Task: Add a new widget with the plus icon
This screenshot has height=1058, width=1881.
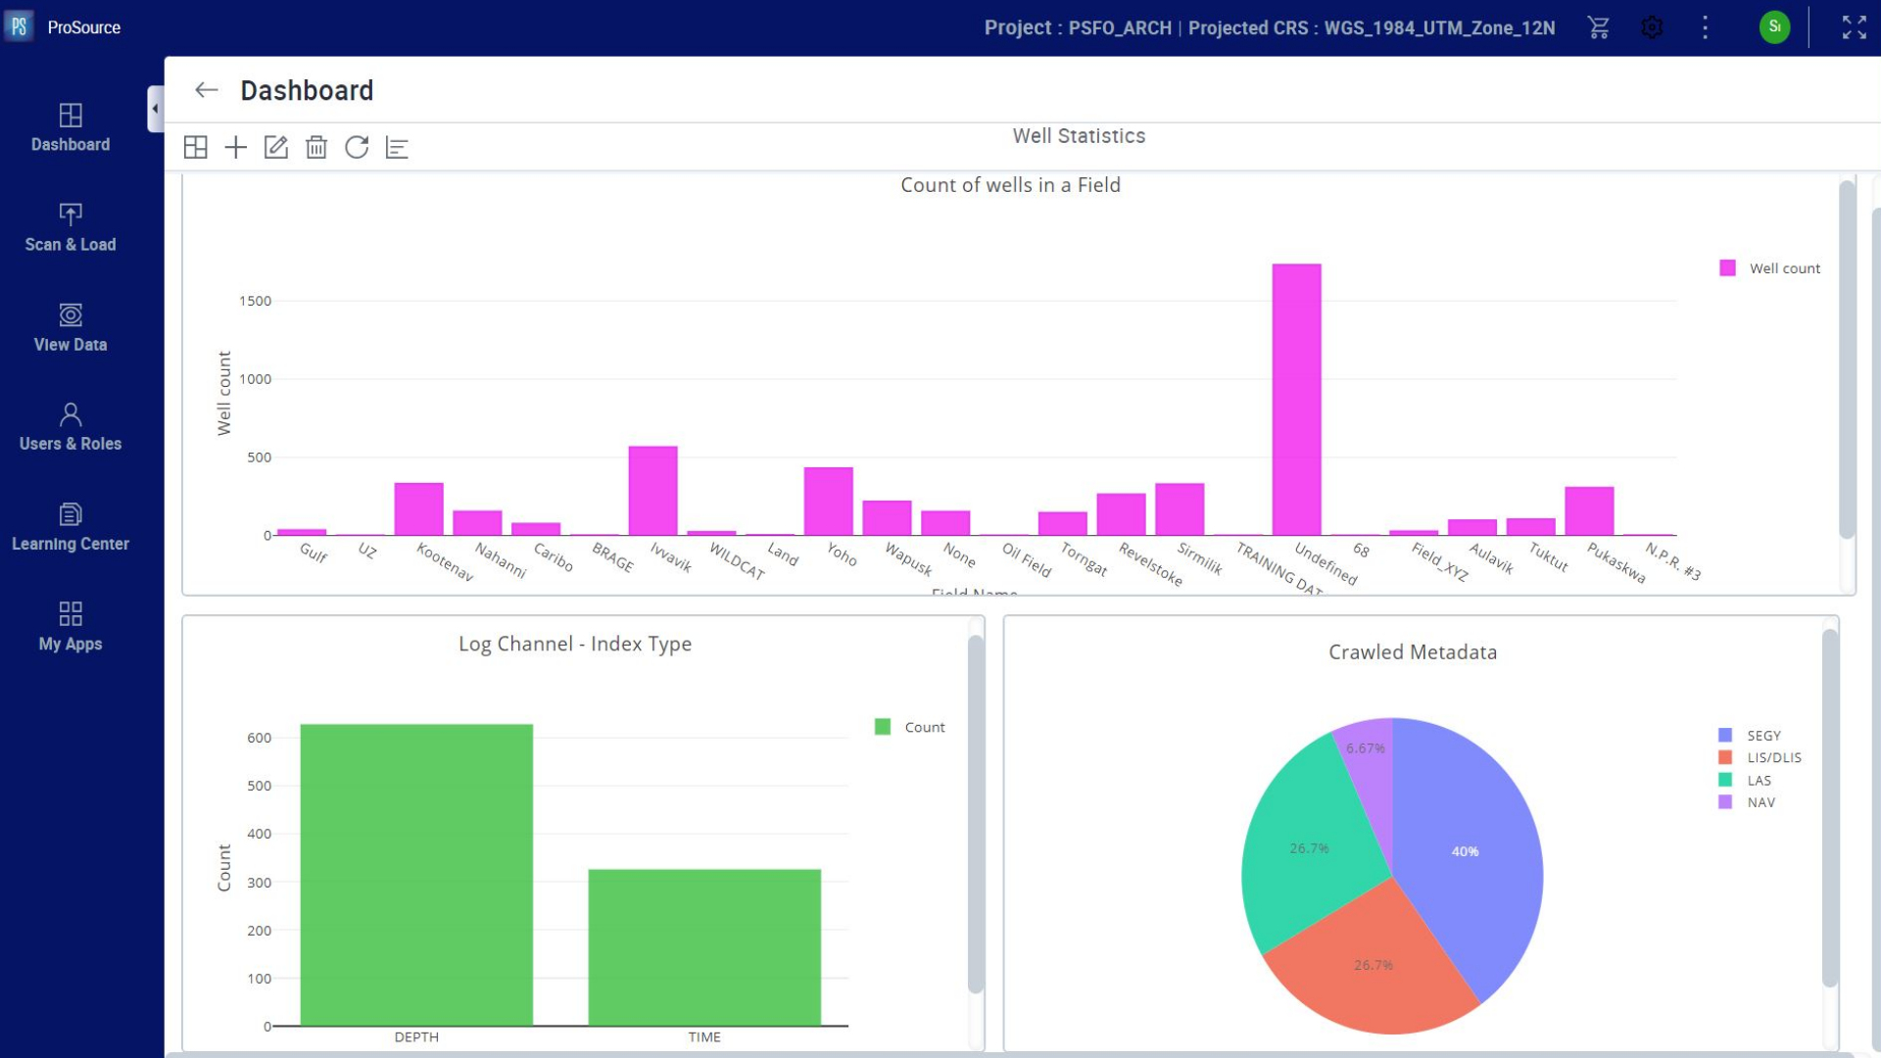Action: (235, 147)
